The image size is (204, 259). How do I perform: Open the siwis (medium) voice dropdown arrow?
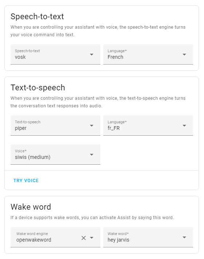92,155
